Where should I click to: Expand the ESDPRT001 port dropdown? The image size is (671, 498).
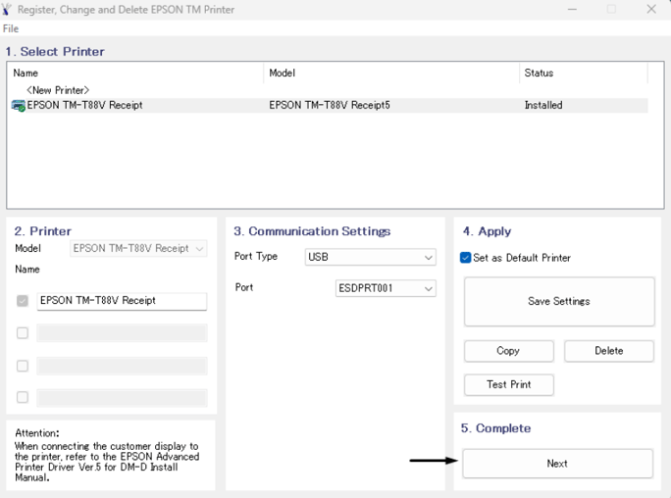point(386,288)
